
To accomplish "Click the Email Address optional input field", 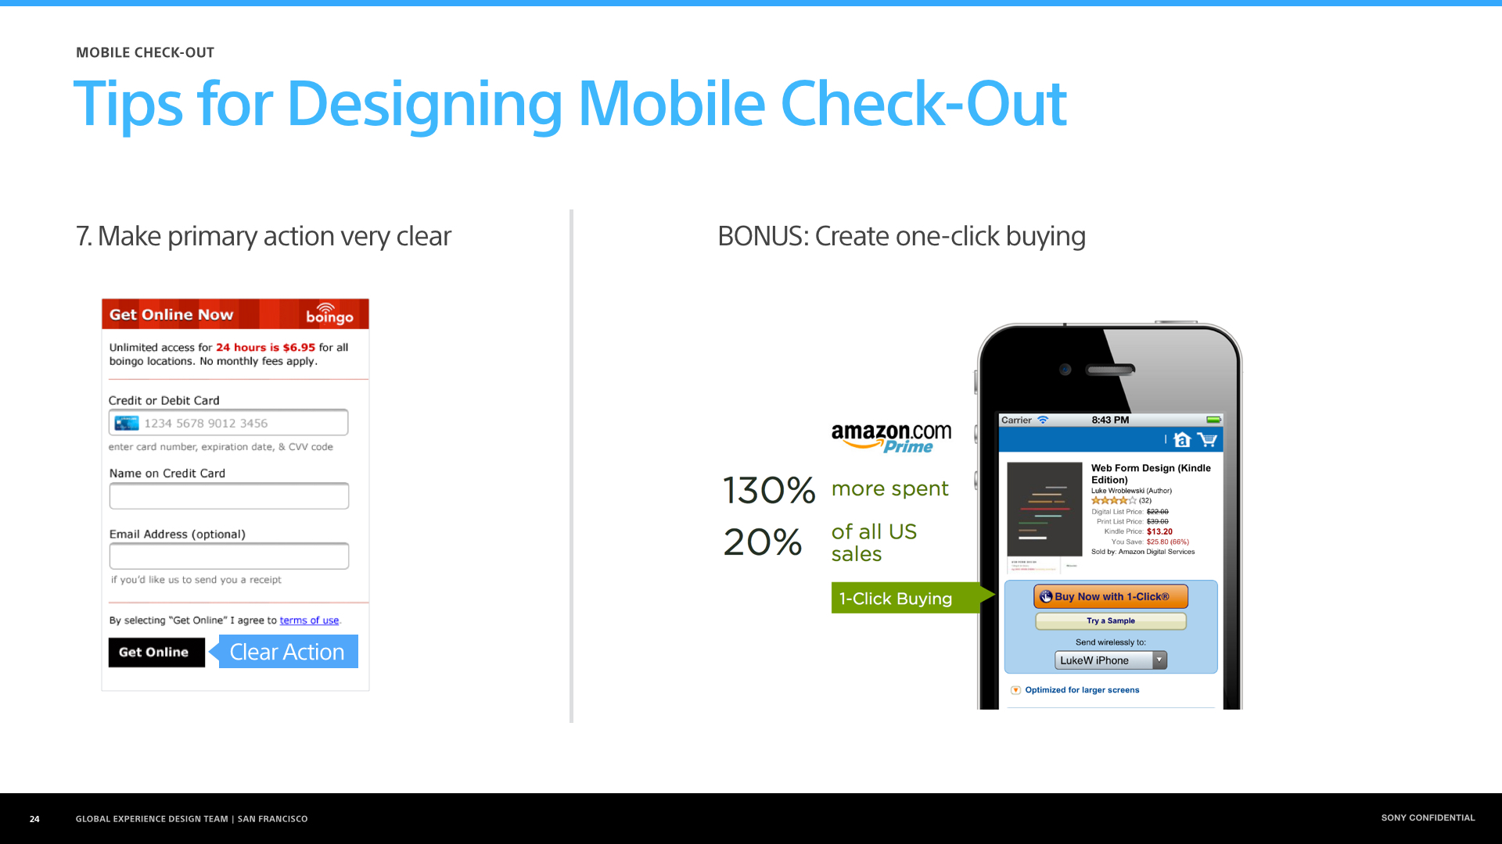I will [229, 557].
